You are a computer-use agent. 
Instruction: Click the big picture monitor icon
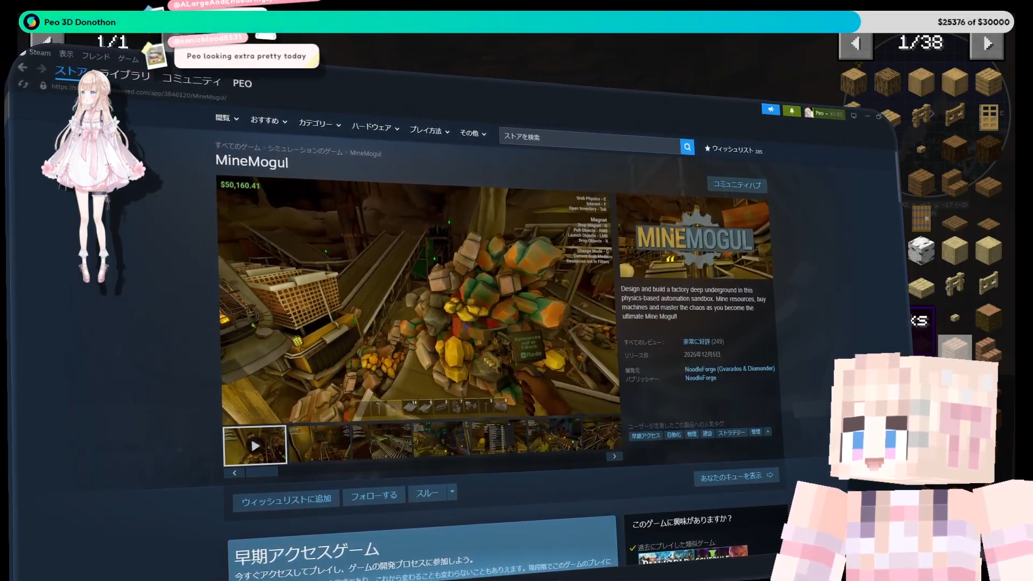(854, 116)
